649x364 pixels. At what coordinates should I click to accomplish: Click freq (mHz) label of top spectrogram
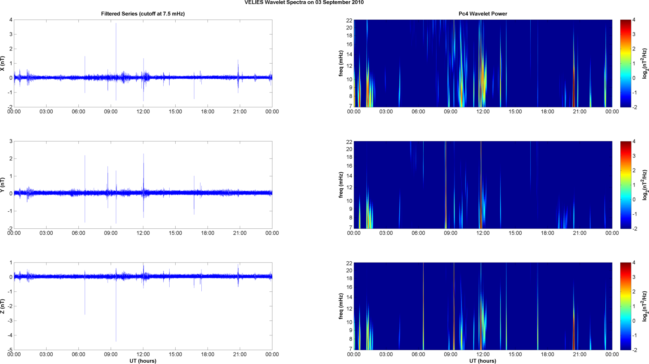341,63
